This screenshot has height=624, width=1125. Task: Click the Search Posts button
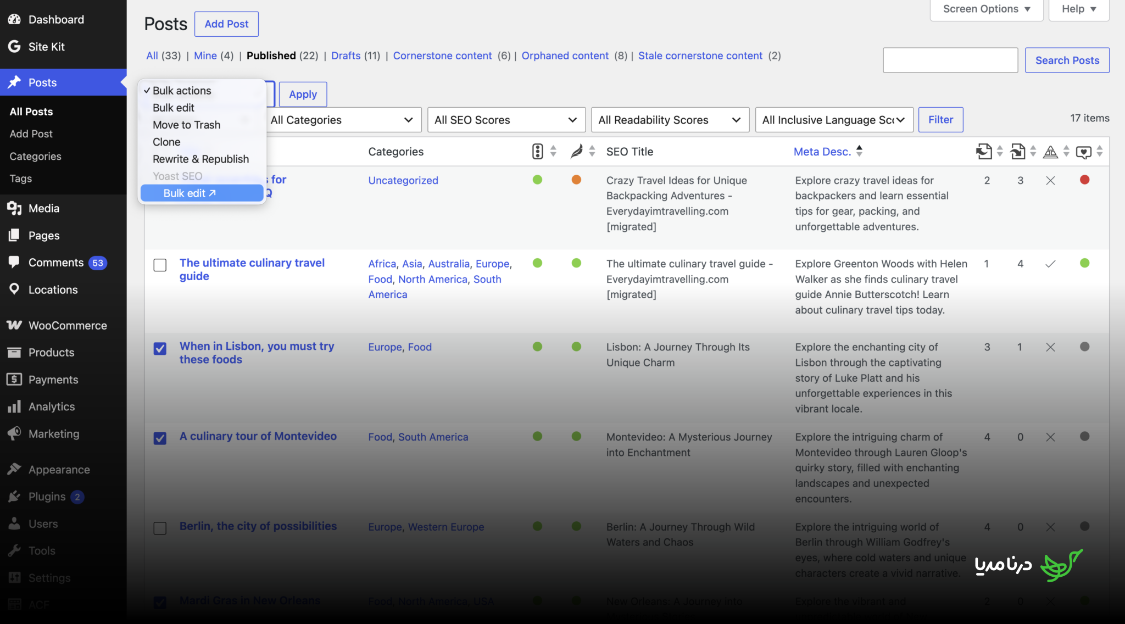(1067, 60)
